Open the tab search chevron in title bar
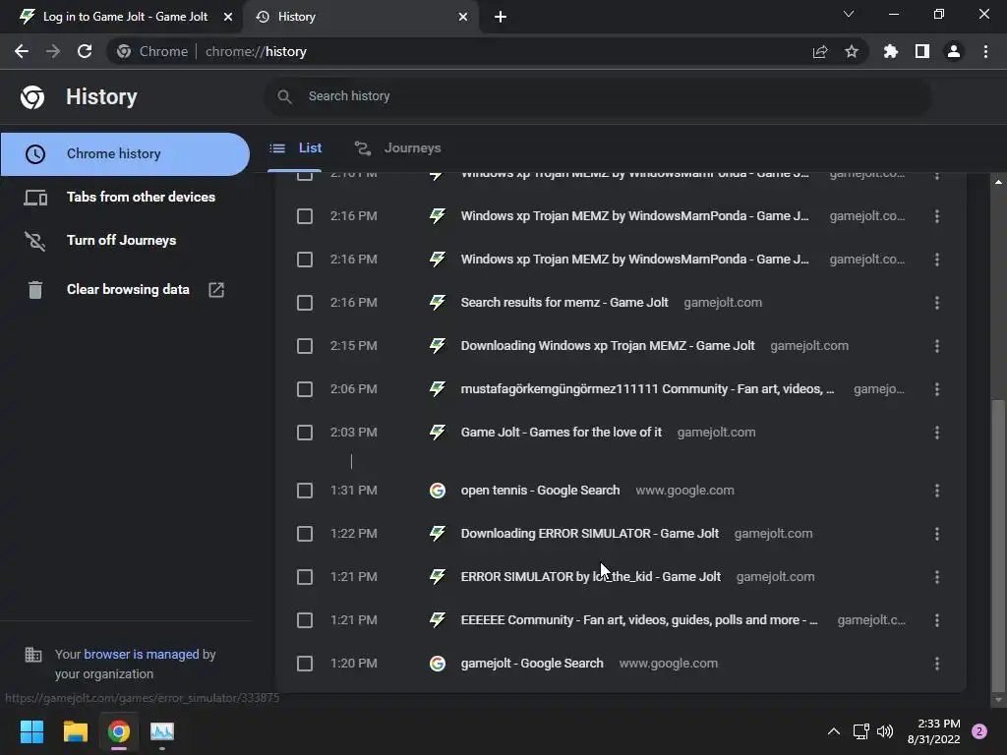1007x755 pixels. (x=849, y=14)
